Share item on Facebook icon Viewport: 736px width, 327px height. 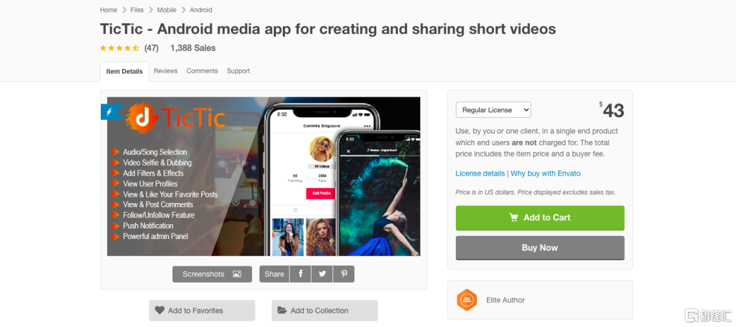click(x=301, y=274)
